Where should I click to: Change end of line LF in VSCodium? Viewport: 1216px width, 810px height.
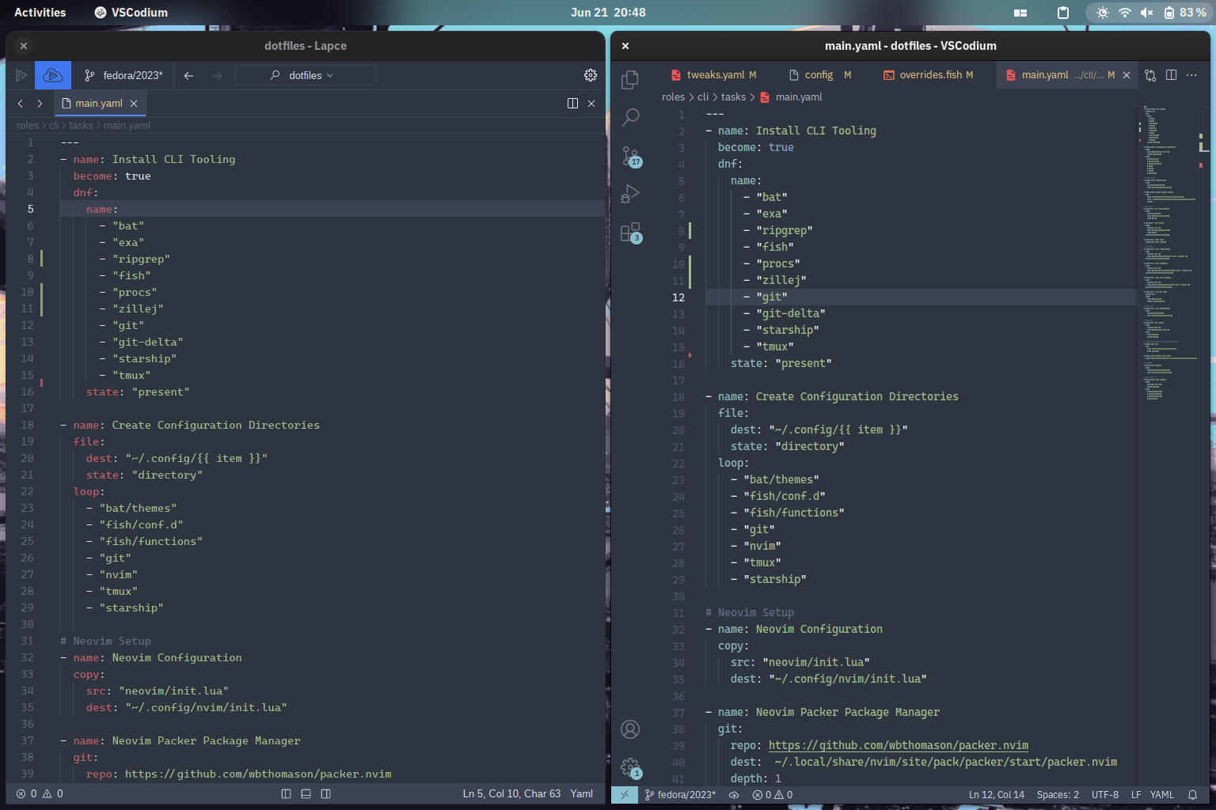[1136, 795]
